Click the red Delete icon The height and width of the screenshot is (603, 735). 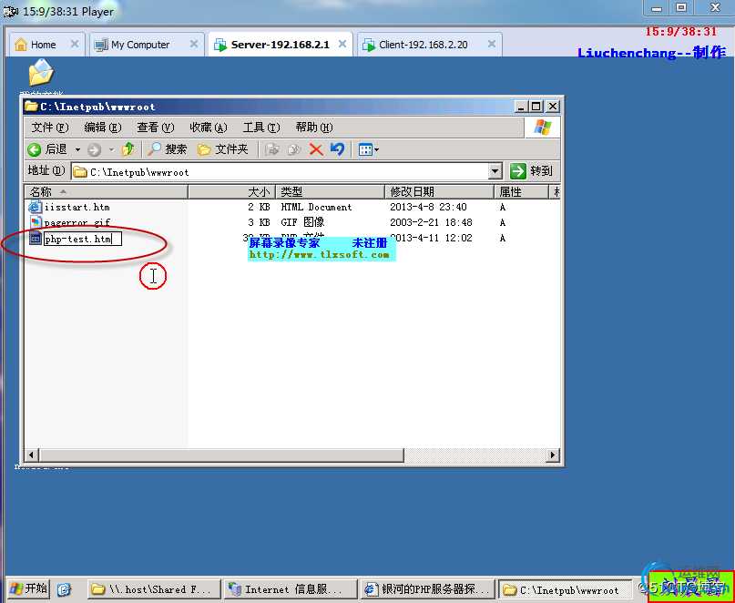316,149
